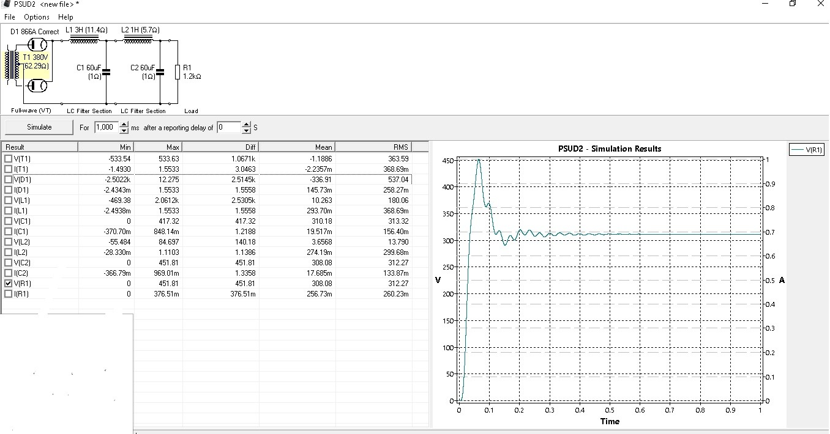Enable the V(C1) trace checkbox
830x434 pixels.
tap(8, 221)
